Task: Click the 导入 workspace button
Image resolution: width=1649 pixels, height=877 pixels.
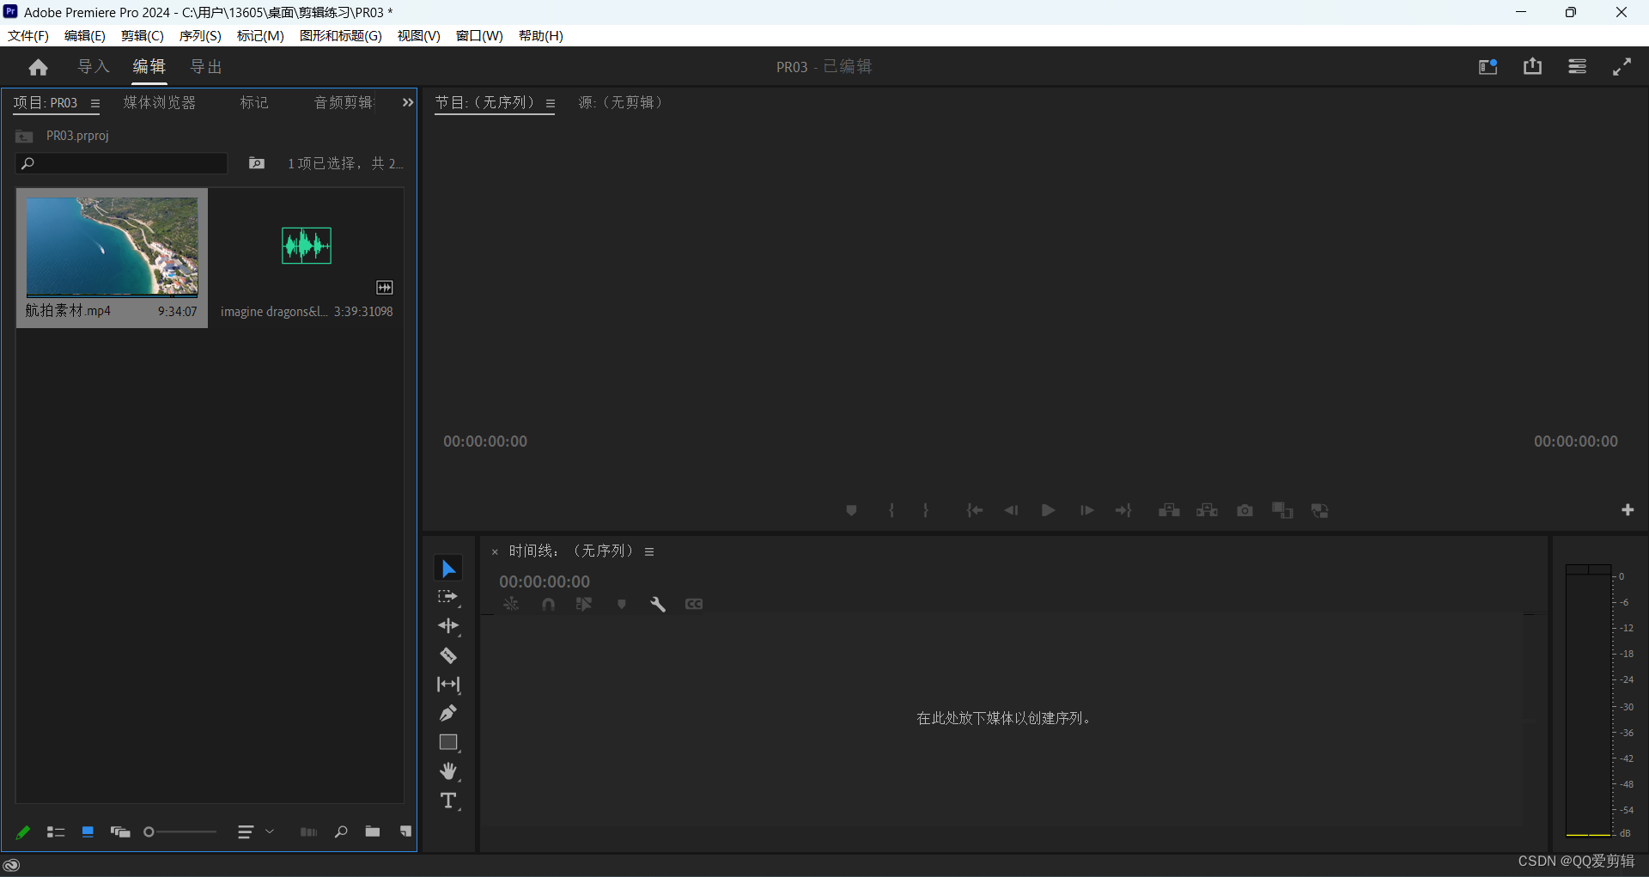Action: tap(94, 67)
